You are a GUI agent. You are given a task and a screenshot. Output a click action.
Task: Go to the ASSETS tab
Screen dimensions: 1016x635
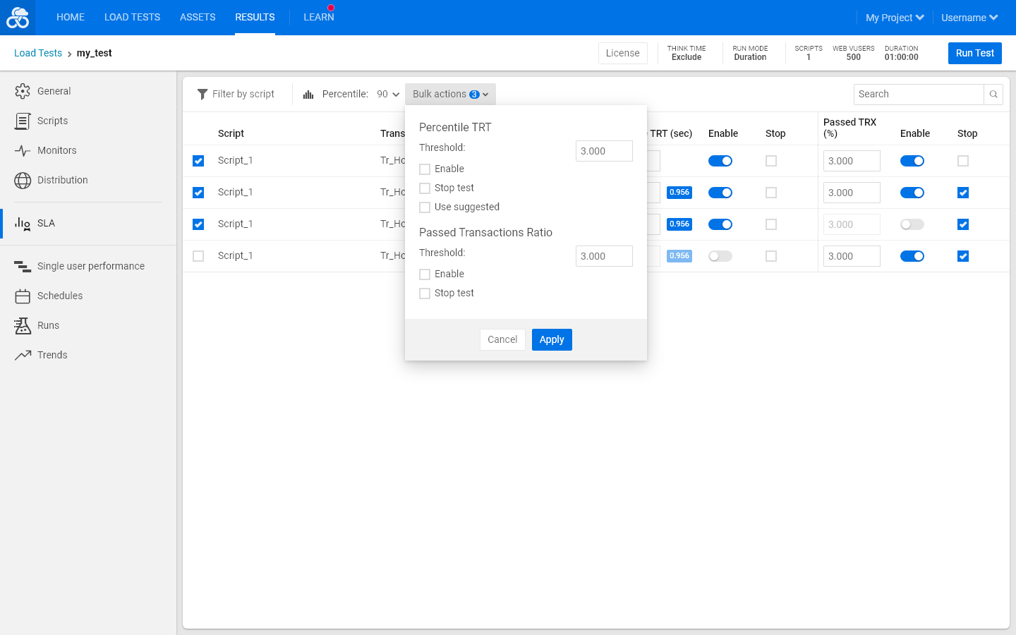click(198, 17)
